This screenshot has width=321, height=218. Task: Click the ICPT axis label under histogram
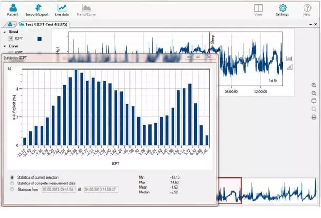point(115,163)
